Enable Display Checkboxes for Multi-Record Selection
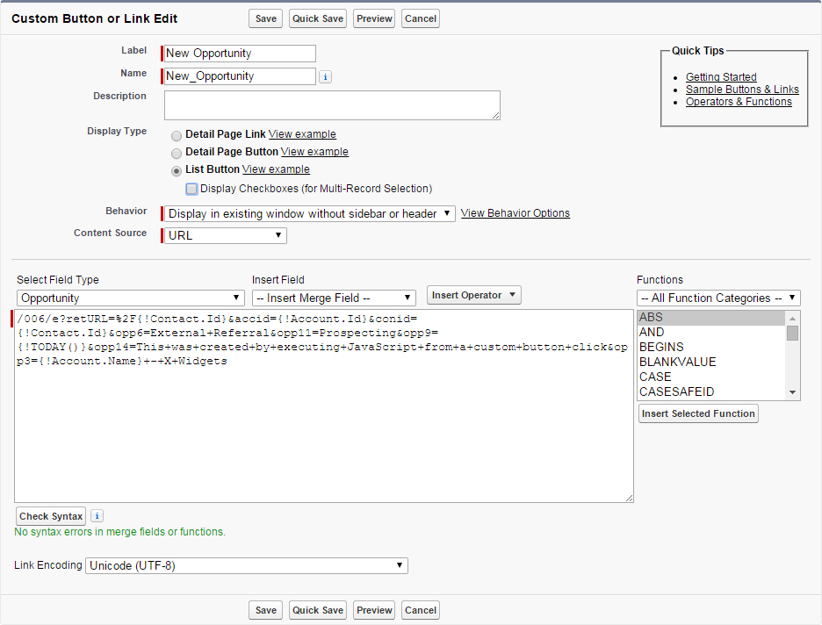 pos(191,189)
